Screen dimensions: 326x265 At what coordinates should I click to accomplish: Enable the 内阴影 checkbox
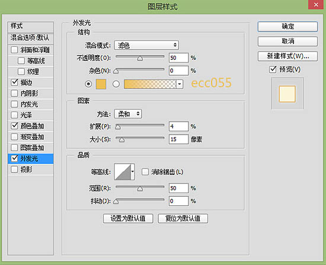14,93
